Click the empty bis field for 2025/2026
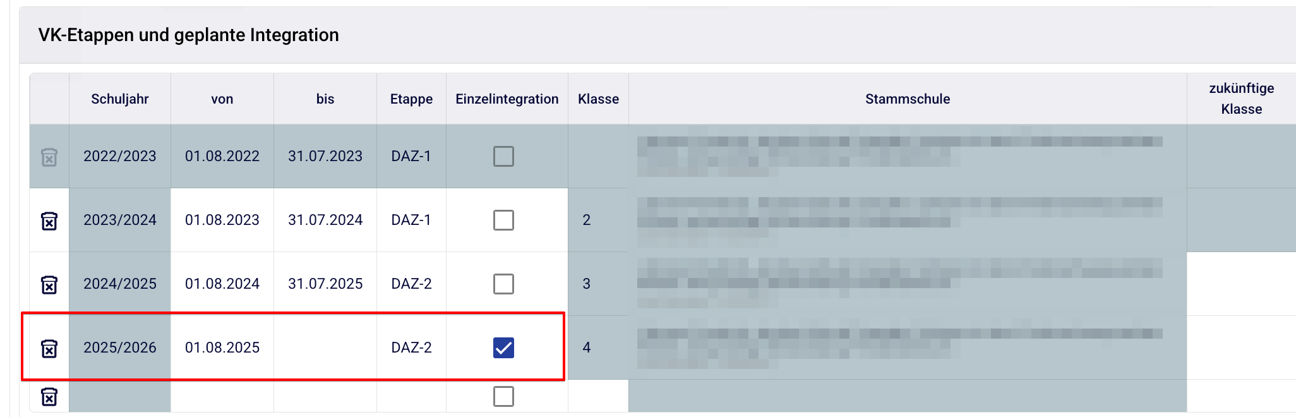 325,347
